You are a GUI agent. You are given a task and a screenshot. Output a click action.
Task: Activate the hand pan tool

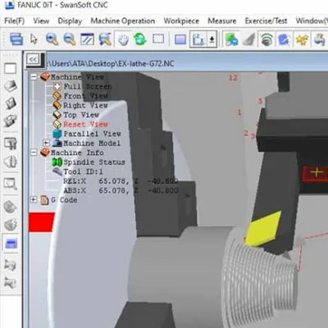(123, 39)
